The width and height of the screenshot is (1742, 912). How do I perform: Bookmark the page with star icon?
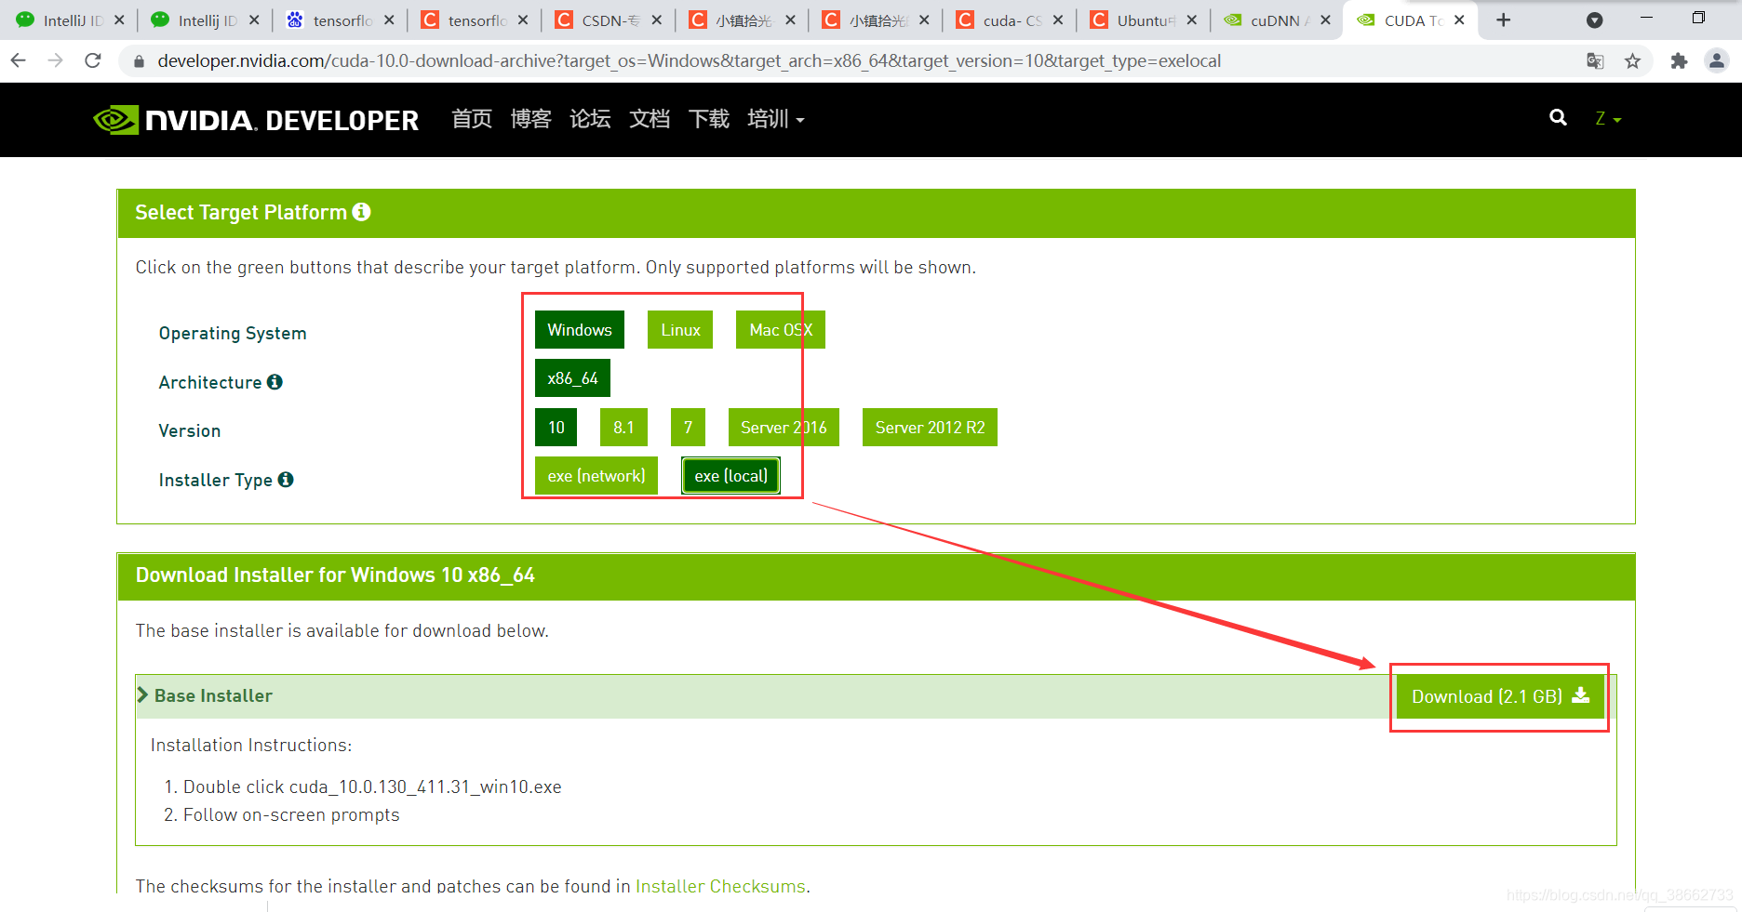pyautogui.click(x=1632, y=61)
